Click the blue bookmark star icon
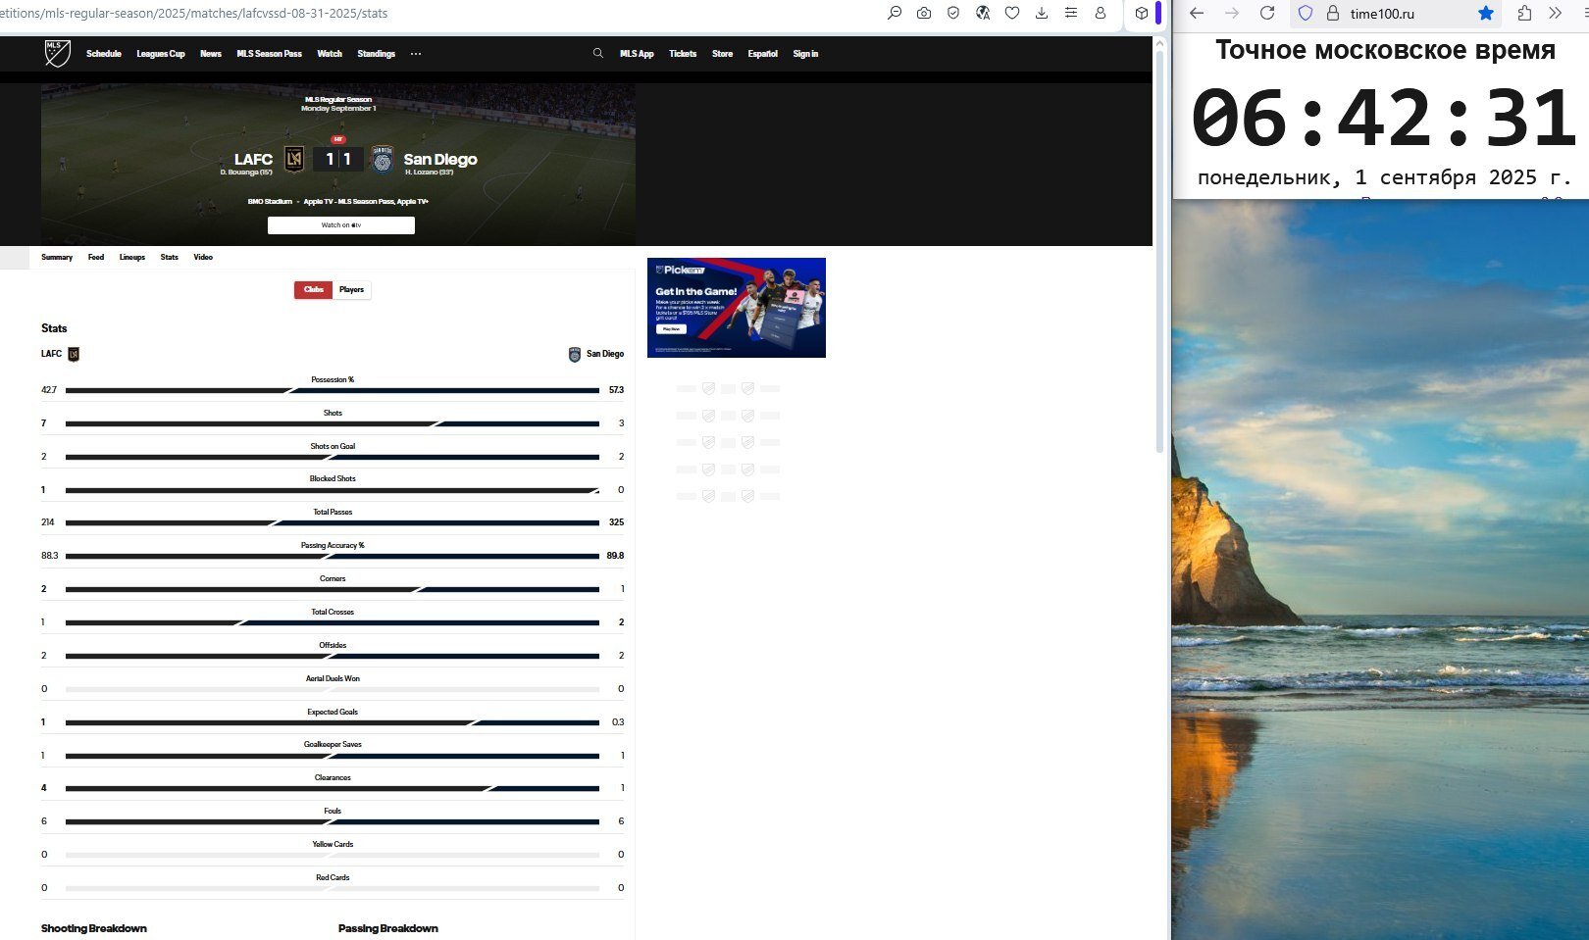 1486,13
